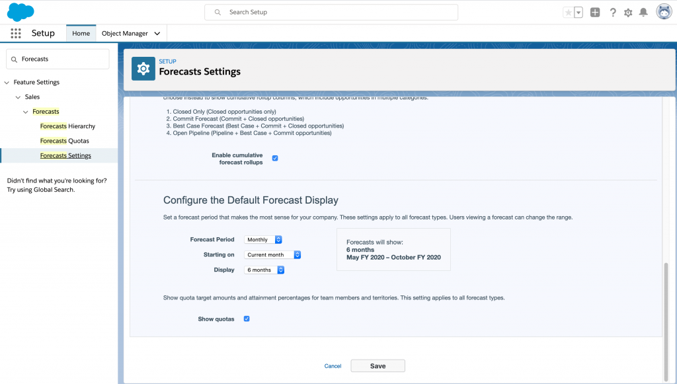
Task: Click the Save button
Action: point(378,365)
